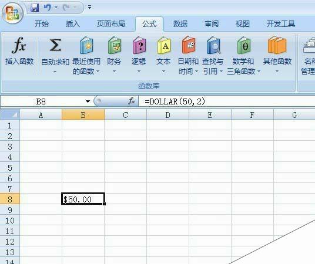Open the 其他函数 orange books icon
The image size is (315, 264).
coord(277,45)
